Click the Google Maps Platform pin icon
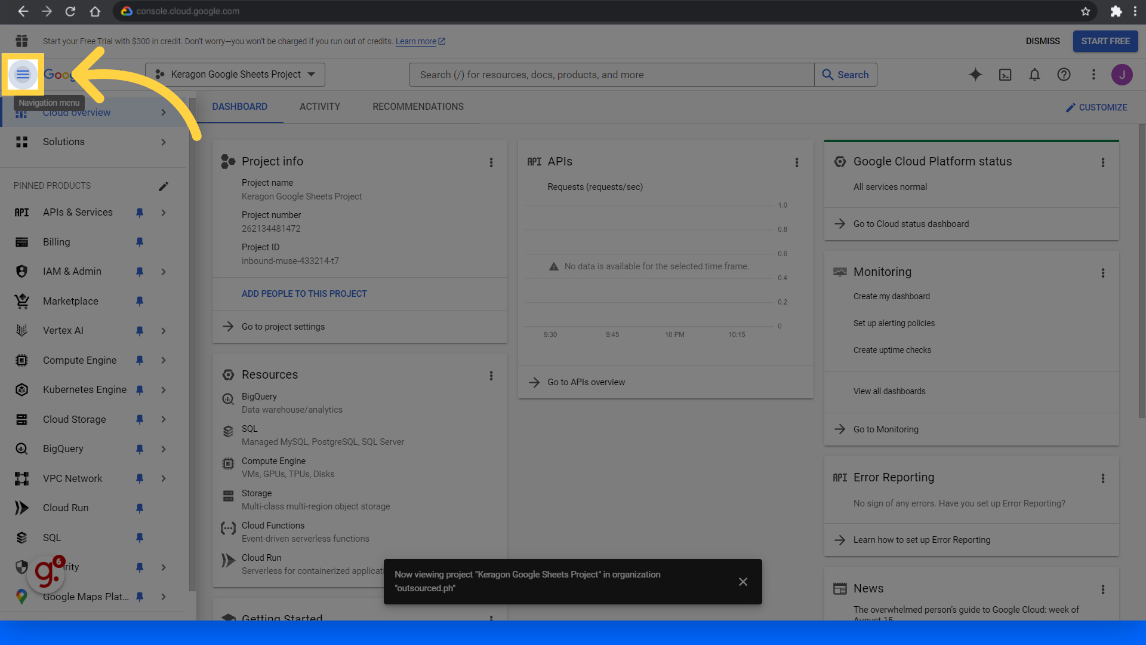Image resolution: width=1146 pixels, height=645 pixels. pyautogui.click(x=22, y=597)
